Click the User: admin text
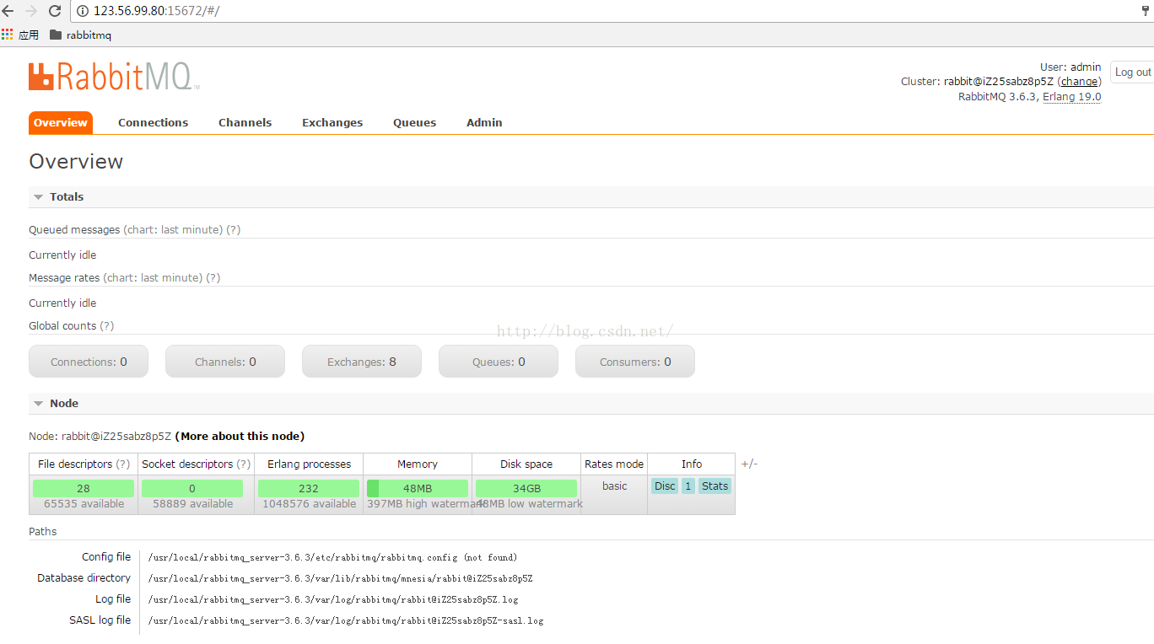The width and height of the screenshot is (1154, 644). coord(1070,67)
